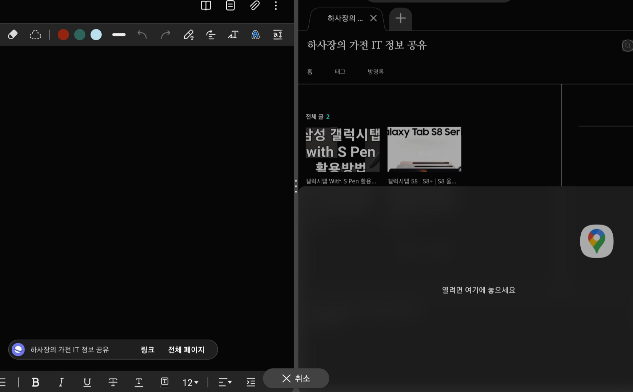Open page template icon in Notes
This screenshot has height=392, width=633.
point(231,5)
